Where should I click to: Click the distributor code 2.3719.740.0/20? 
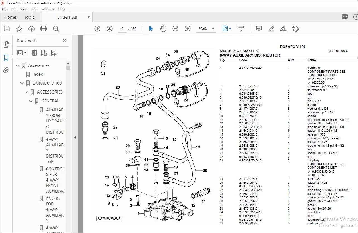click(x=250, y=68)
